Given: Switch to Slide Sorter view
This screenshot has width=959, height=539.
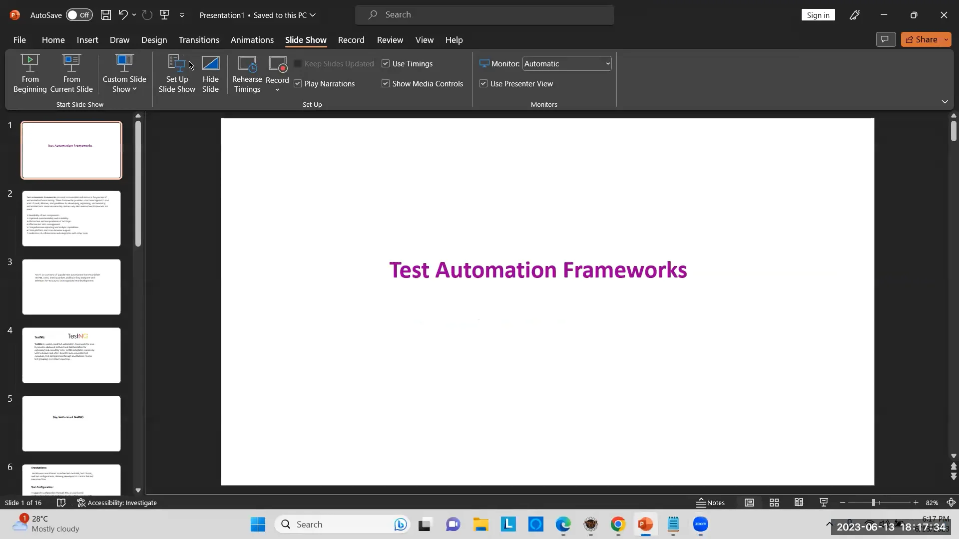Looking at the screenshot, I should pos(774,503).
